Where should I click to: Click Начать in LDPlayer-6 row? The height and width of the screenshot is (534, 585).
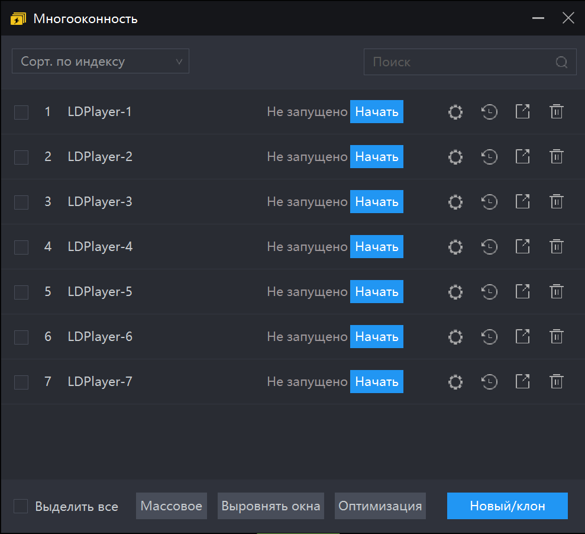click(376, 336)
